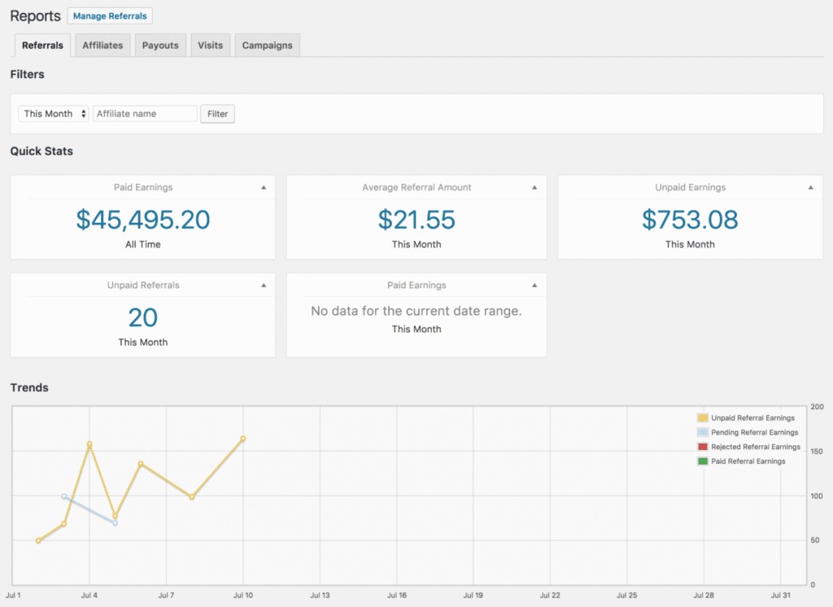Collapse the Paid Earnings This Month card
Screen dimensions: 833x607
tap(534, 286)
